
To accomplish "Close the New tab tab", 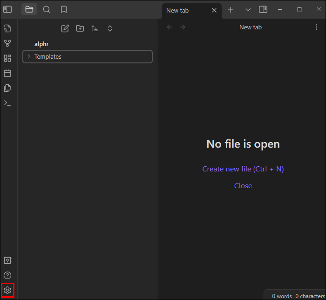I will click(214, 10).
